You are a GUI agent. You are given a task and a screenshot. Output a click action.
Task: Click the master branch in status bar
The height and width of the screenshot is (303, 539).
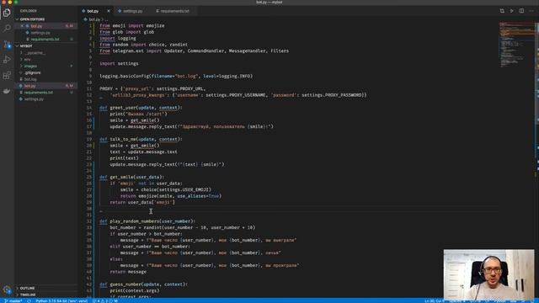[13, 301]
